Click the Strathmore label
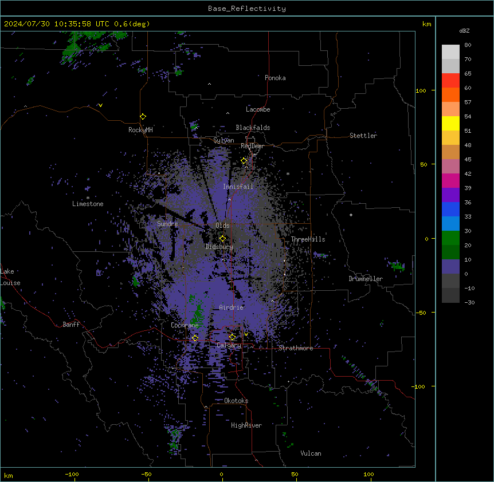The width and height of the screenshot is (494, 482). coord(296,348)
